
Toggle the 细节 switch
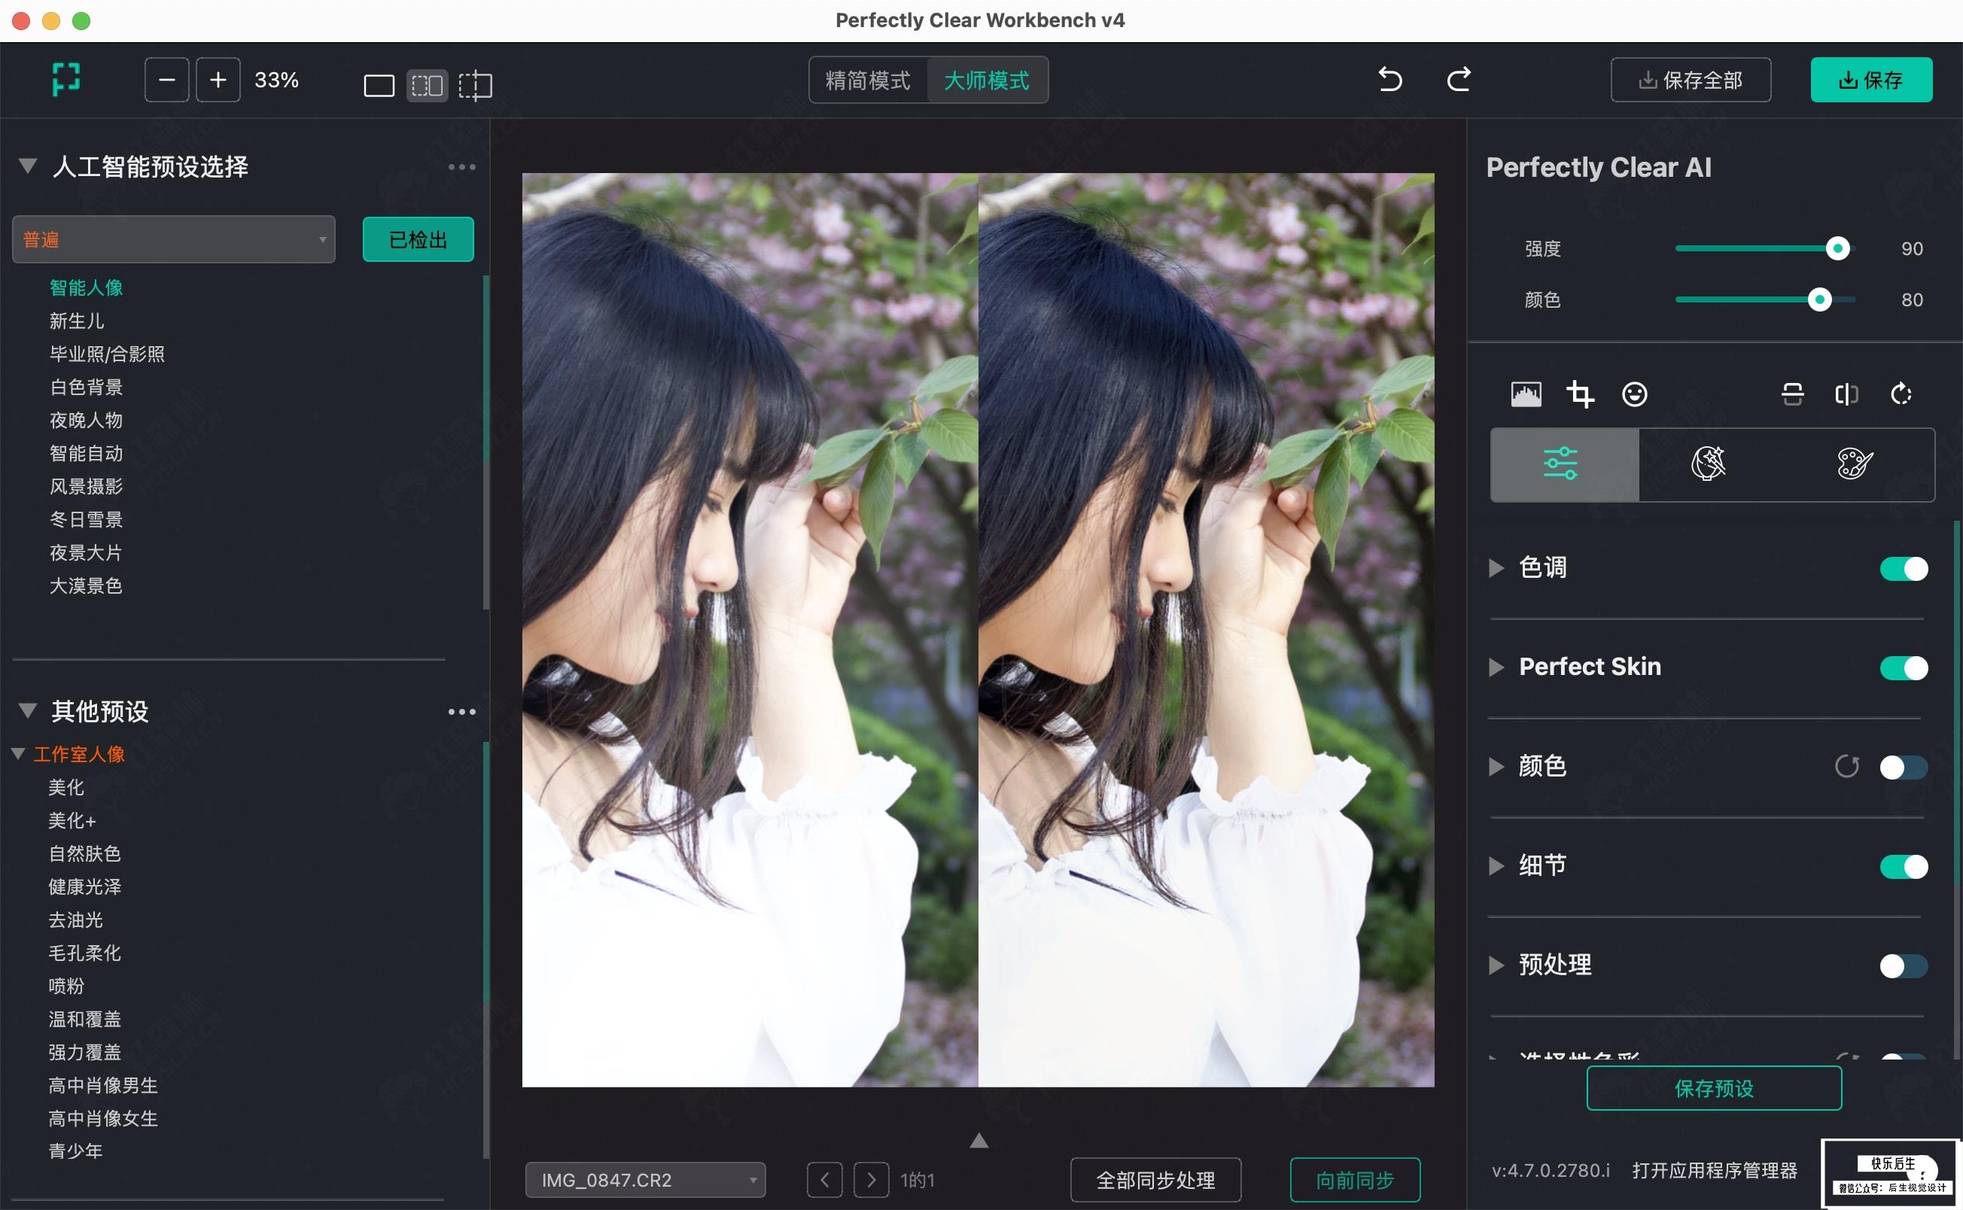coord(1904,867)
